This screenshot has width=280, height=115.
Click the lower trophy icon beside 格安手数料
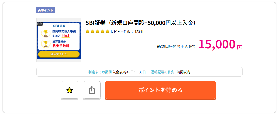(x=46, y=44)
